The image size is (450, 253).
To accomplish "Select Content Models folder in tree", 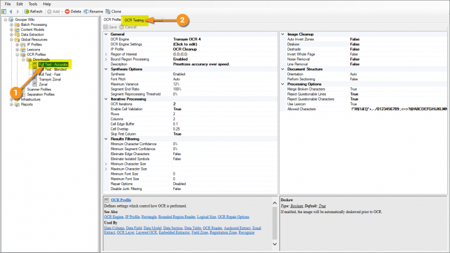I will pos(33,30).
